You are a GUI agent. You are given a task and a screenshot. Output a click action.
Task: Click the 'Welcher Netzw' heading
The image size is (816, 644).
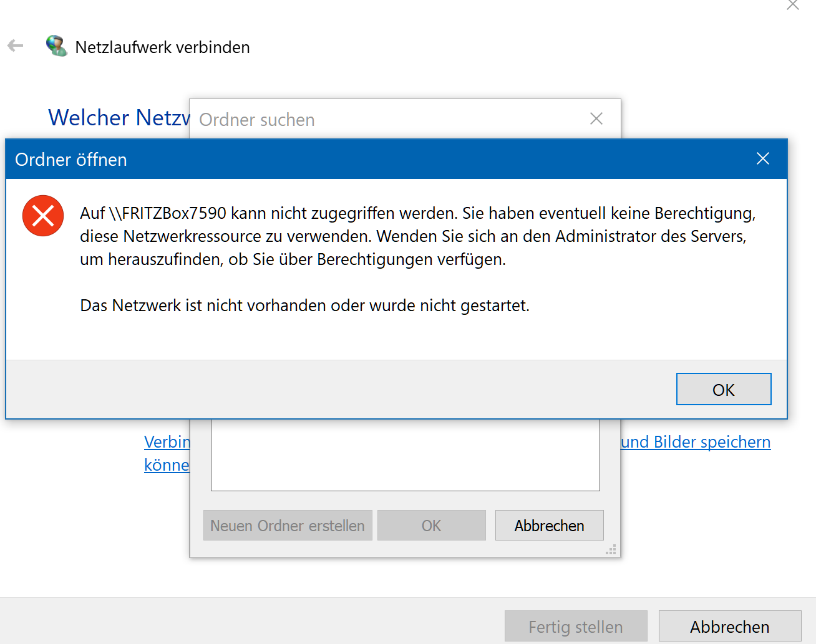(x=119, y=118)
